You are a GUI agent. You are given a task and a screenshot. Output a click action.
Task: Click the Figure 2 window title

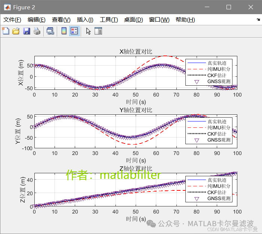(x=24, y=7)
